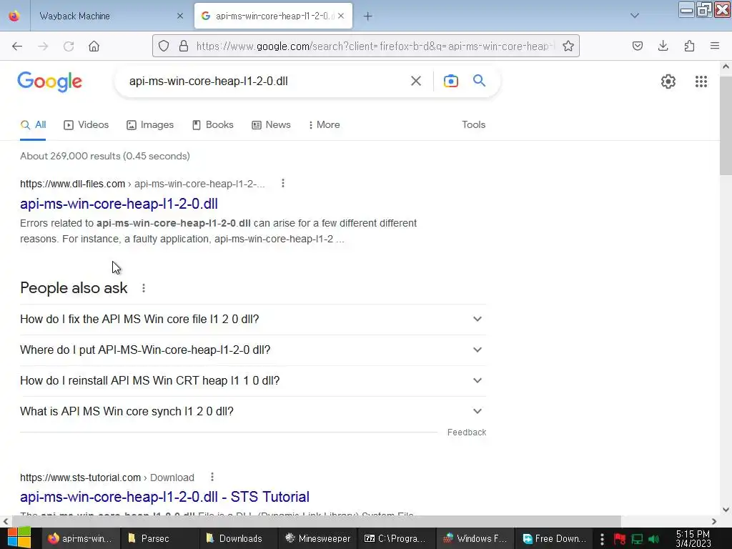Viewport: 732px width, 549px height.
Task: Open tracking protection shield icon
Action: tap(164, 46)
